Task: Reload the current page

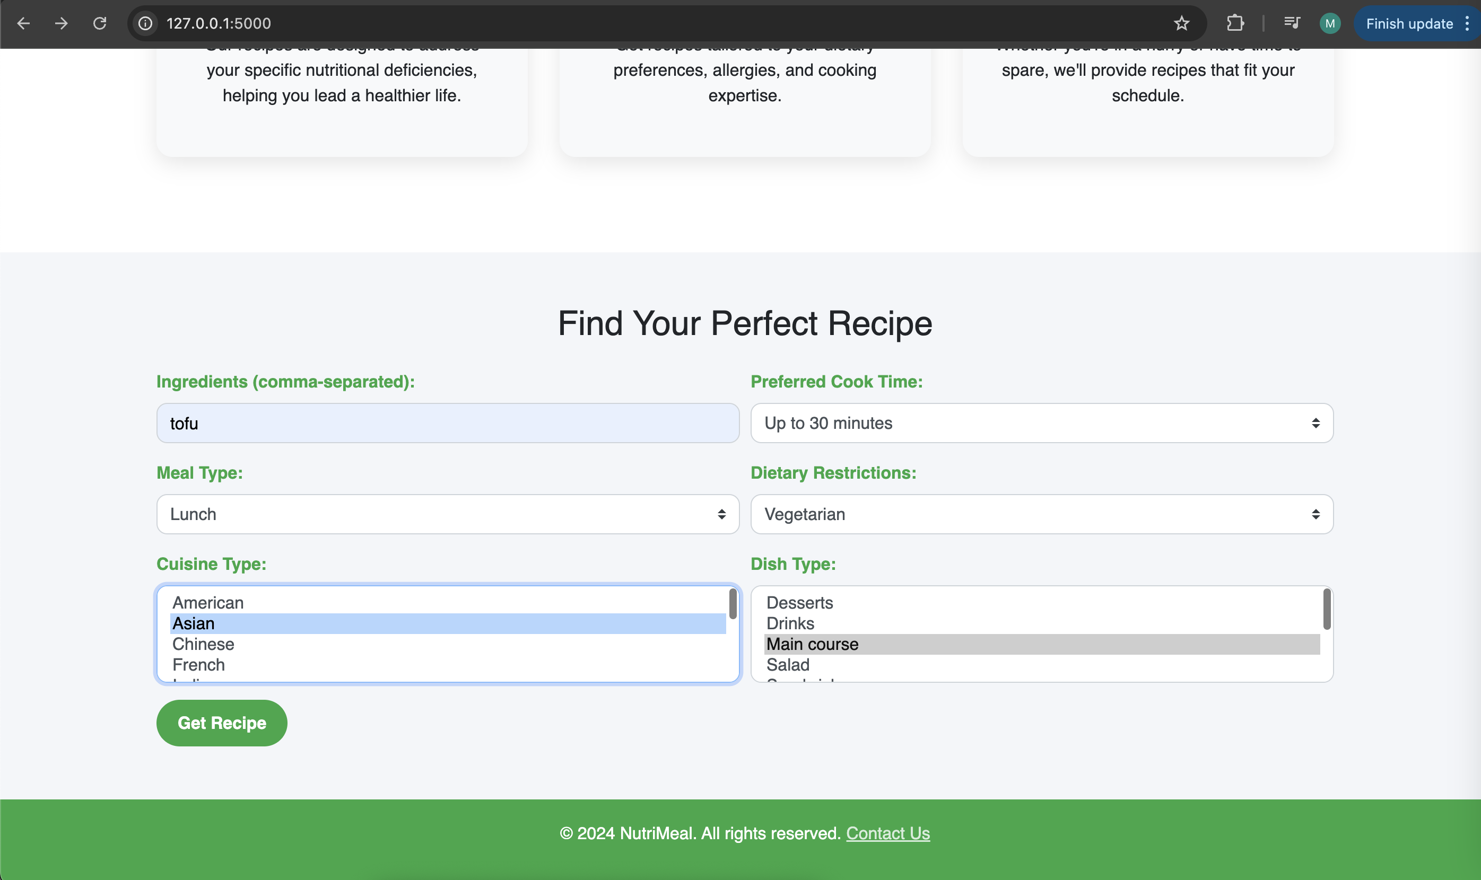Action: pyautogui.click(x=100, y=23)
